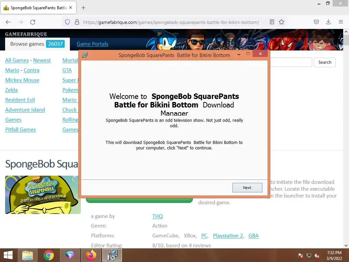The height and width of the screenshot is (262, 349).
Task: Switch to Firefox in the taskbar
Action: [x=91, y=255]
